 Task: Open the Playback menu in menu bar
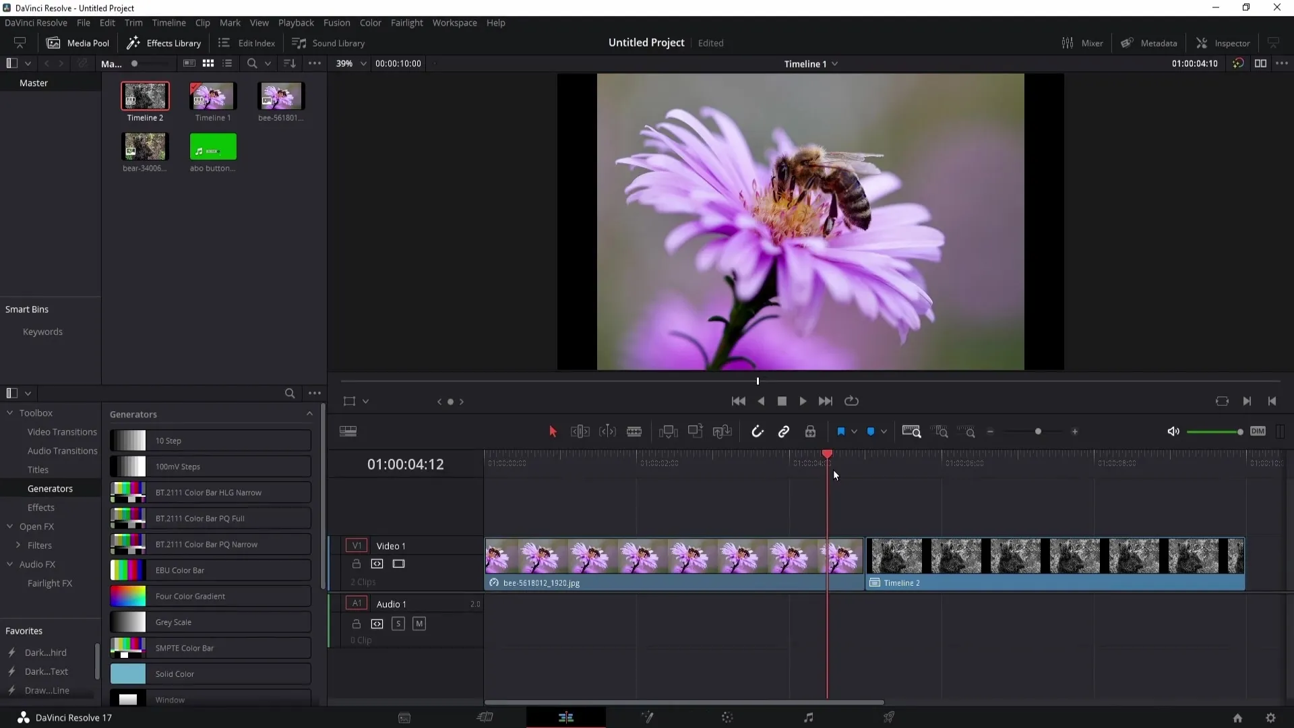pyautogui.click(x=296, y=22)
